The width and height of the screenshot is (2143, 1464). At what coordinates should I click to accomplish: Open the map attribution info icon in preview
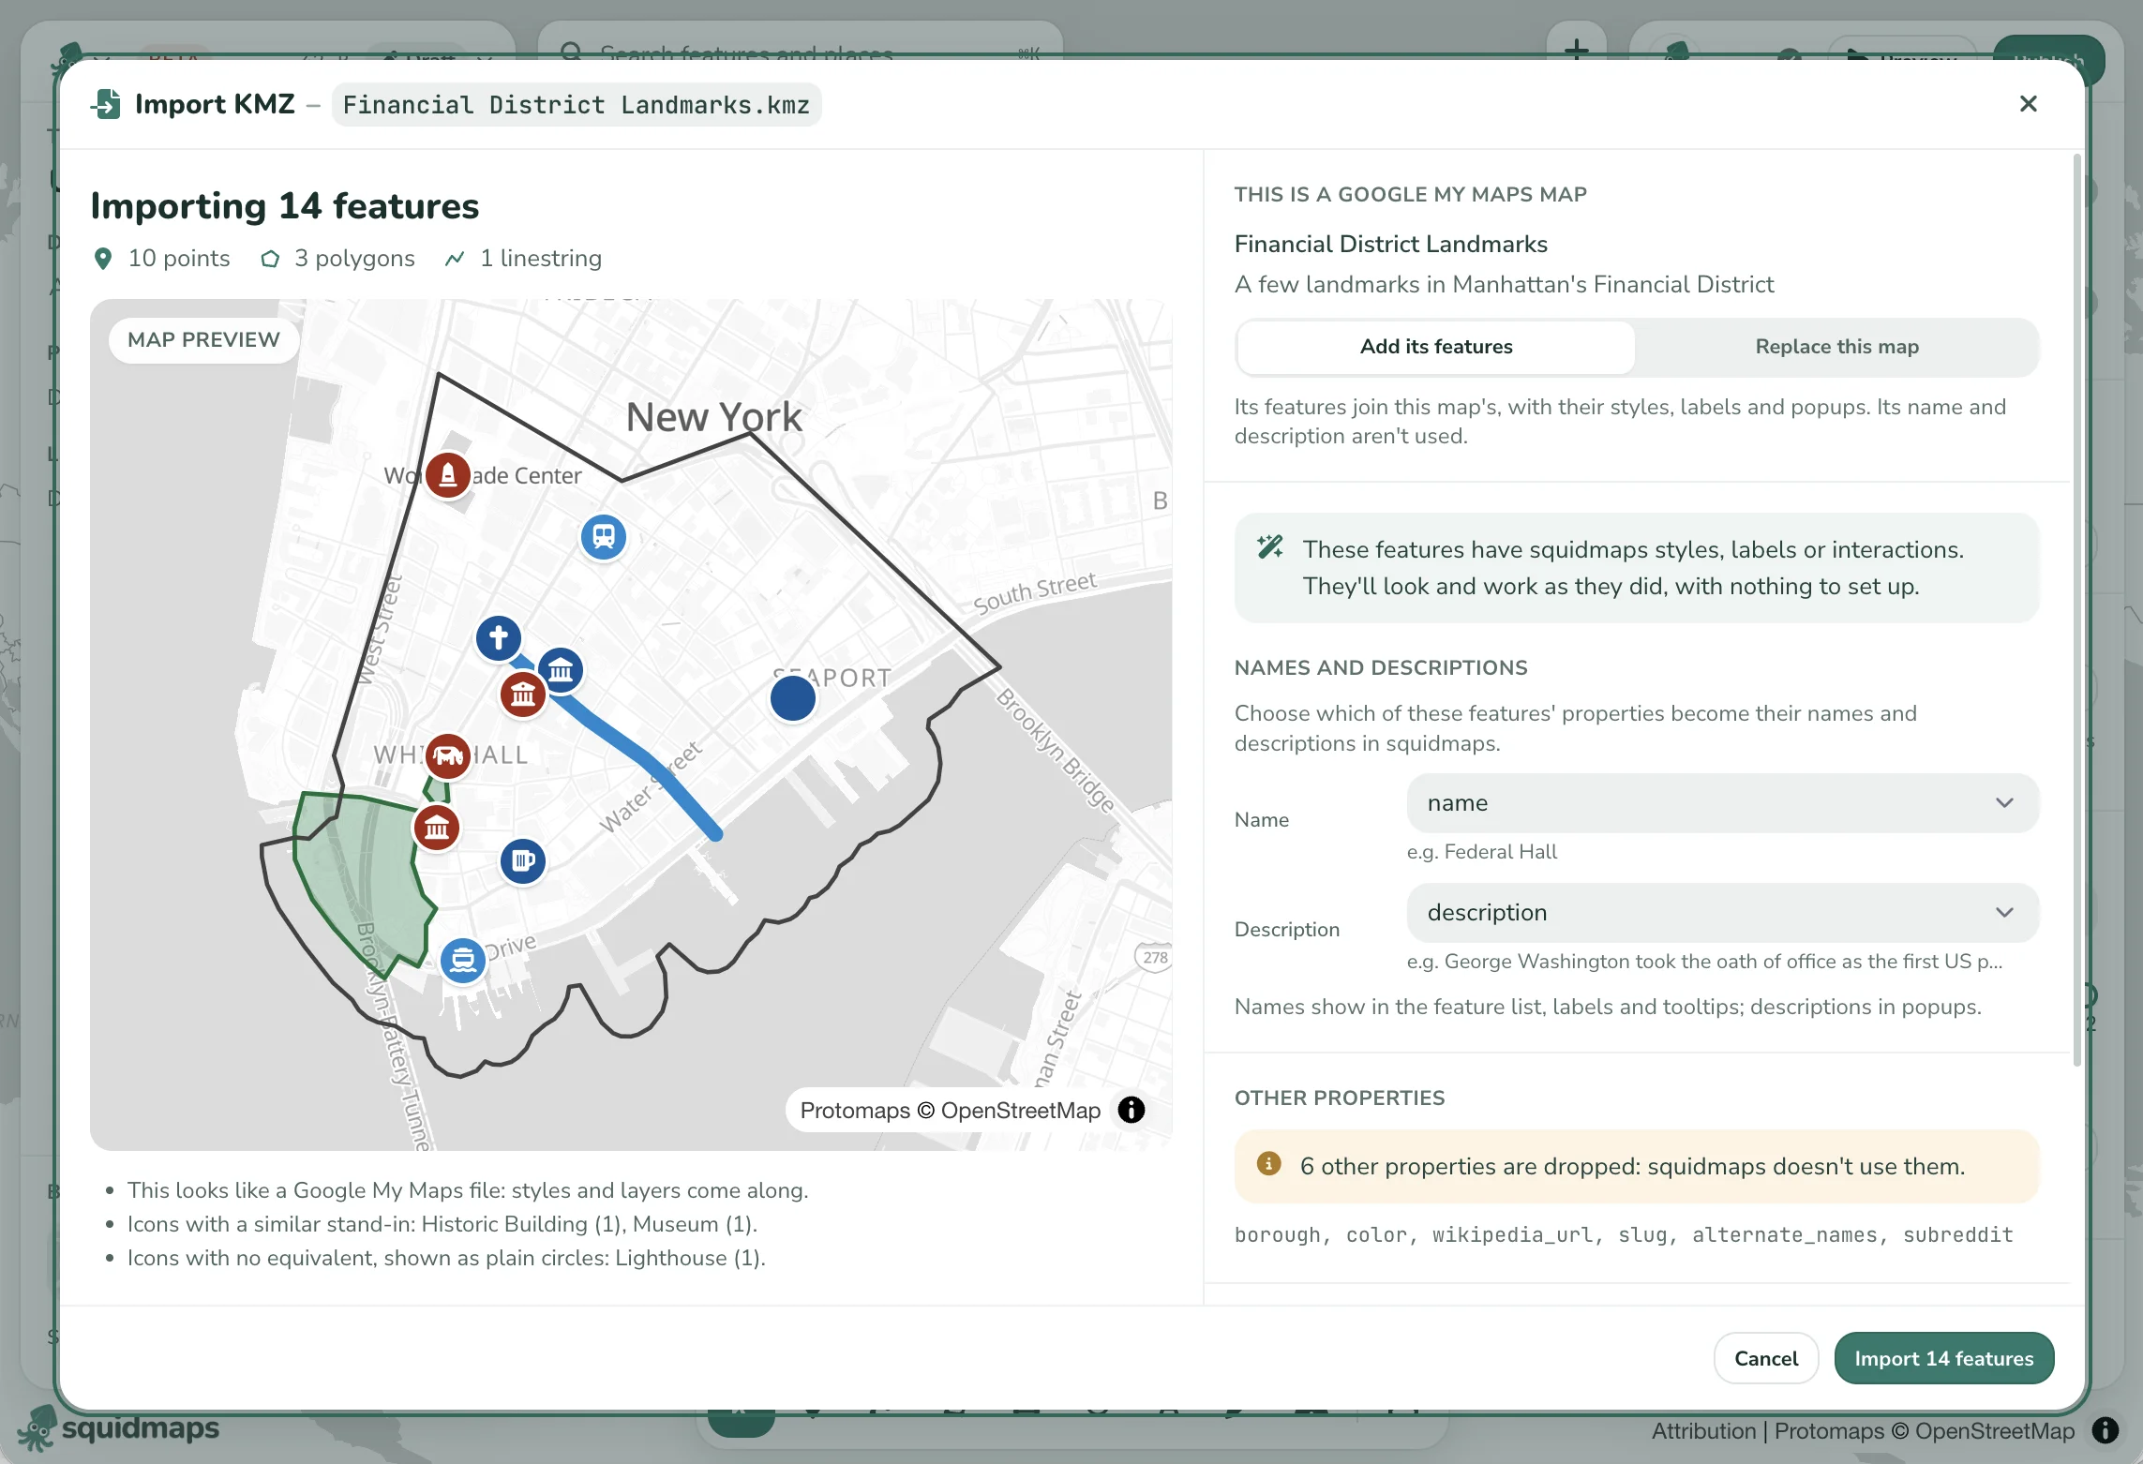click(x=1131, y=1110)
